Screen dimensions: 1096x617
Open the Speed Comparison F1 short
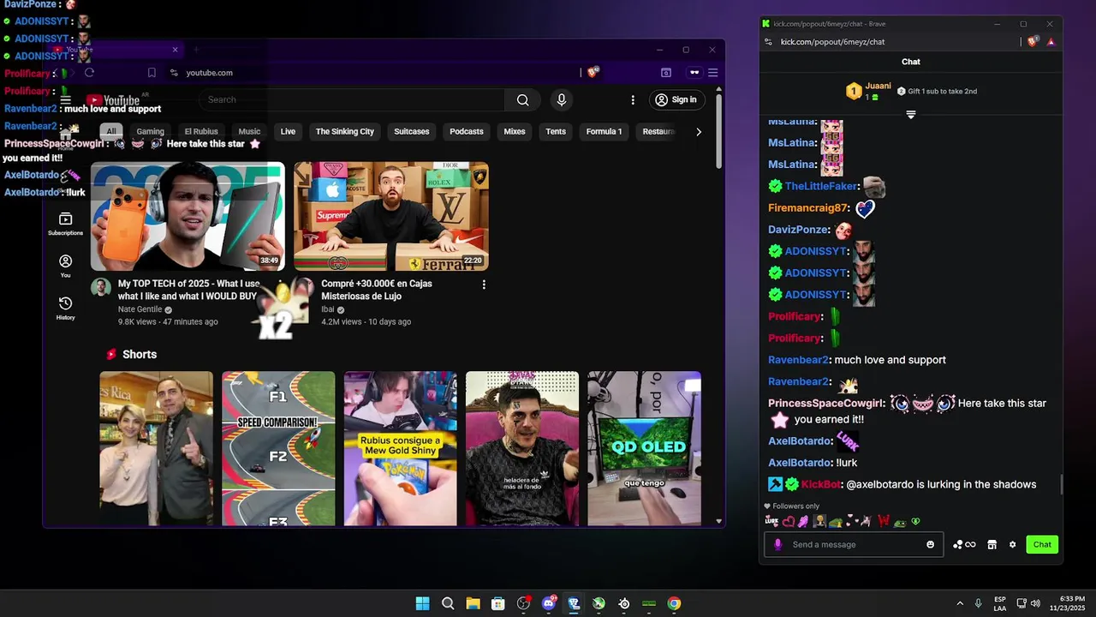tap(278, 448)
